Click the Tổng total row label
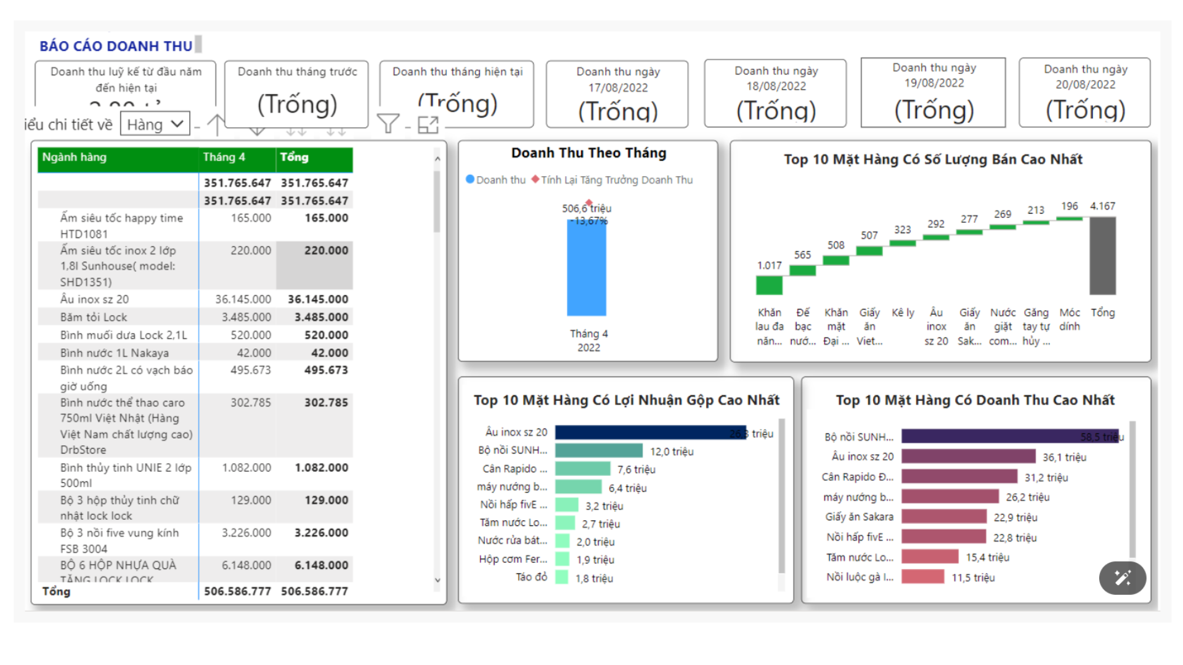Image resolution: width=1183 pixels, height=665 pixels. click(56, 591)
